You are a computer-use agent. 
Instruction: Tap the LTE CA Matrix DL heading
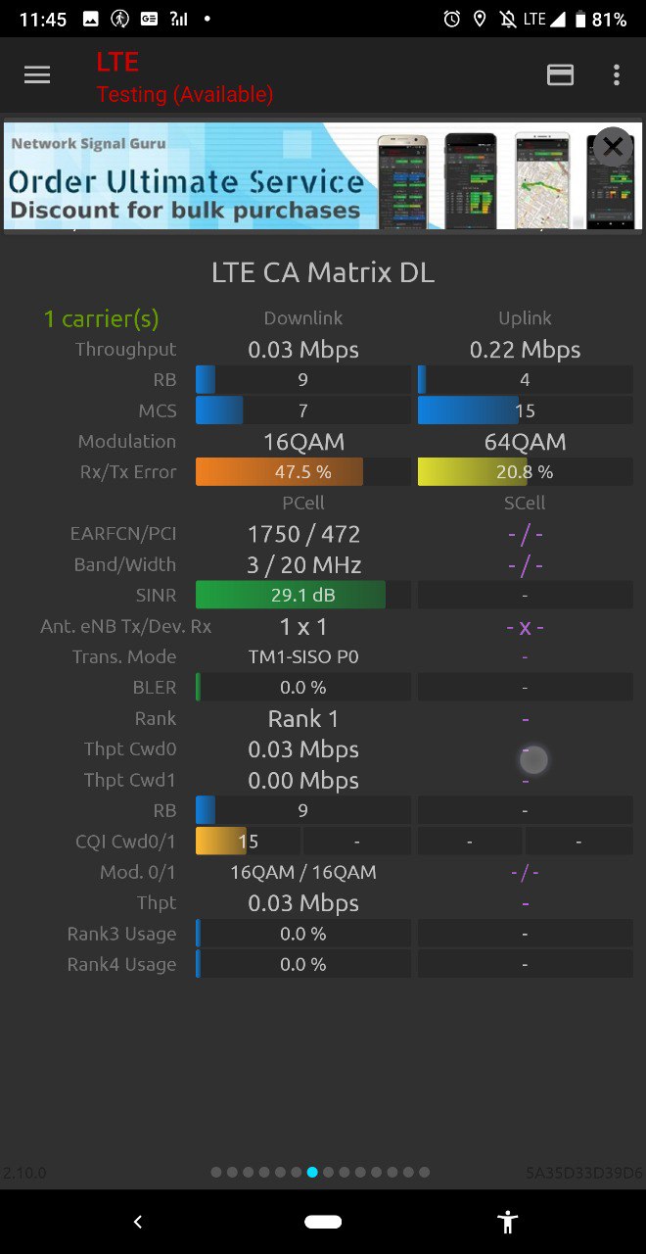tap(323, 272)
